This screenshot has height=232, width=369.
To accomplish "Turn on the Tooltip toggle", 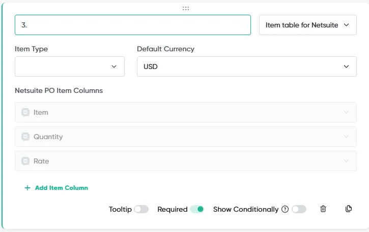I will tap(141, 209).
